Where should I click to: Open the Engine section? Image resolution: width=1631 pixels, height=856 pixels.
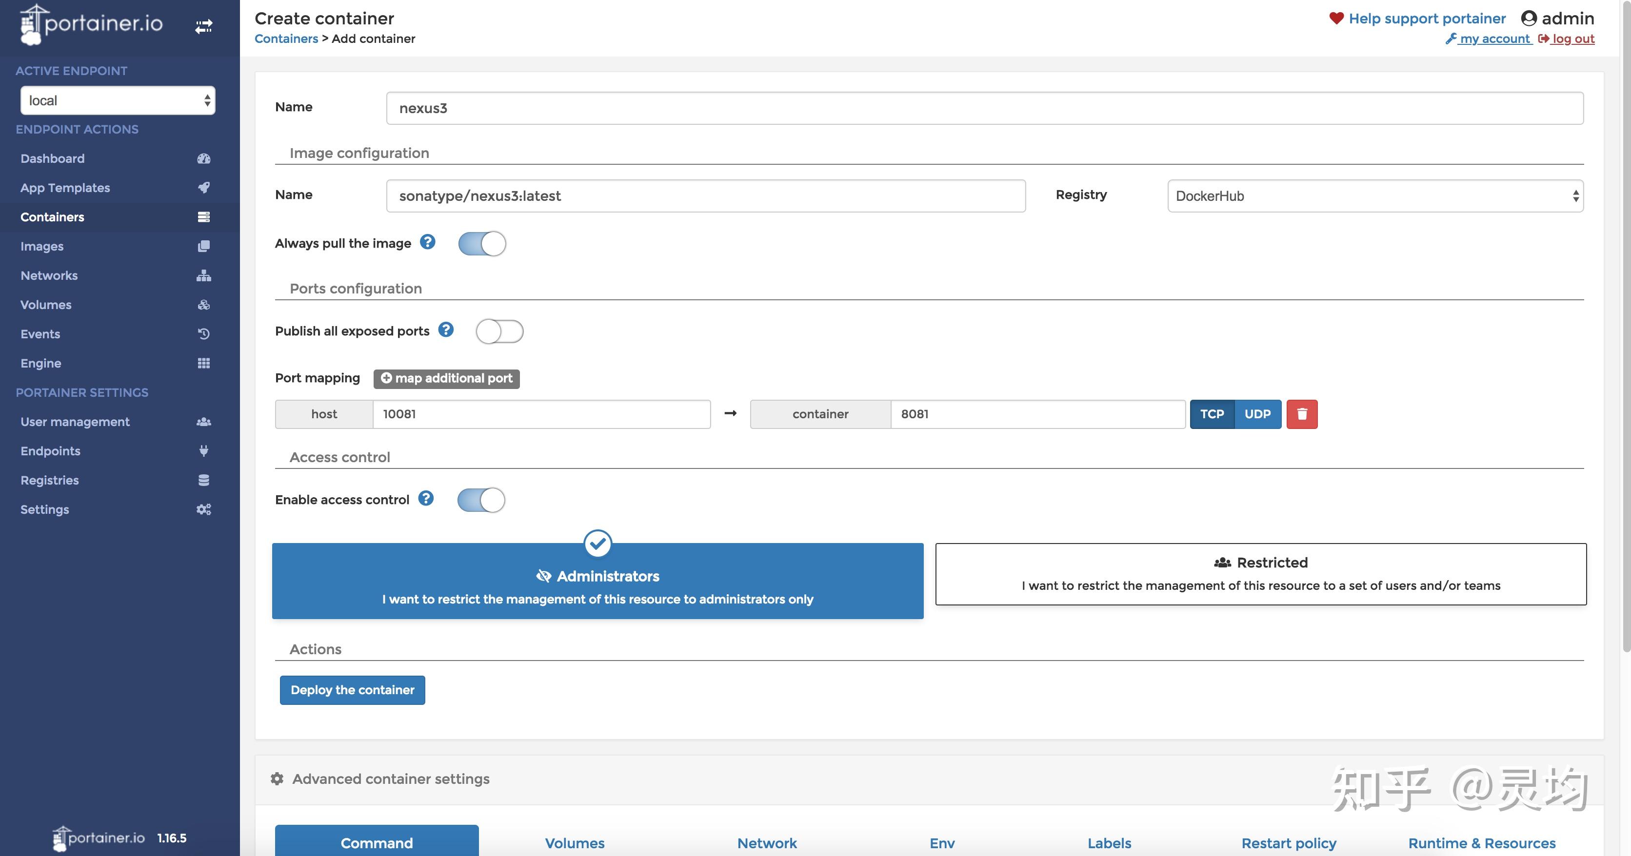click(40, 363)
